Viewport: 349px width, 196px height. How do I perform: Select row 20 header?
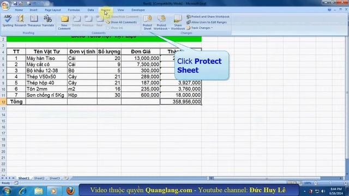pyautogui.click(x=3, y=151)
